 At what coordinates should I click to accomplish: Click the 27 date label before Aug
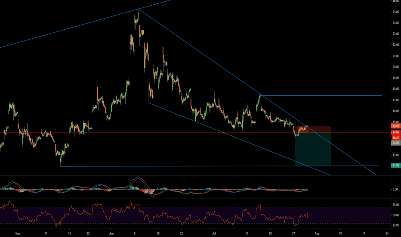(293, 234)
